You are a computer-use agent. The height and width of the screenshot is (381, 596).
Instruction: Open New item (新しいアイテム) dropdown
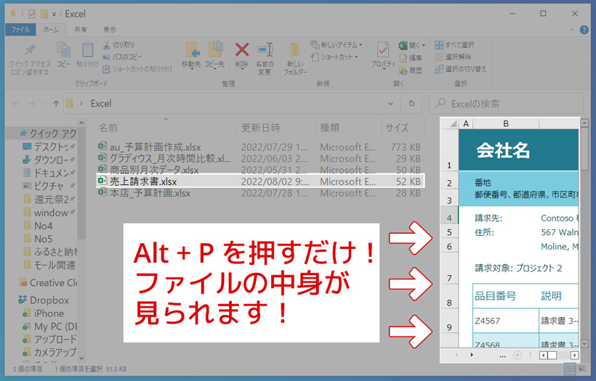coord(337,45)
